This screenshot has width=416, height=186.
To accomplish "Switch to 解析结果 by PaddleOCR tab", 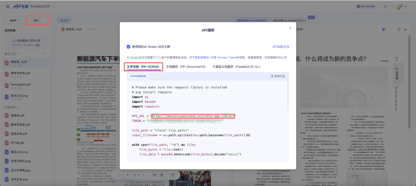I will (252, 20).
